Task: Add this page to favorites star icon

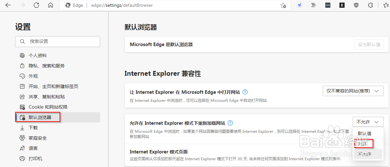Action: point(283,5)
